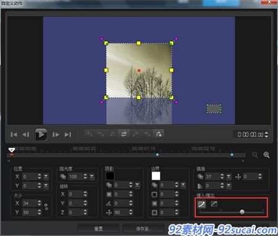Toggle the Ease Out button
Image resolution: width=278 pixels, height=236 pixels.
[214, 204]
